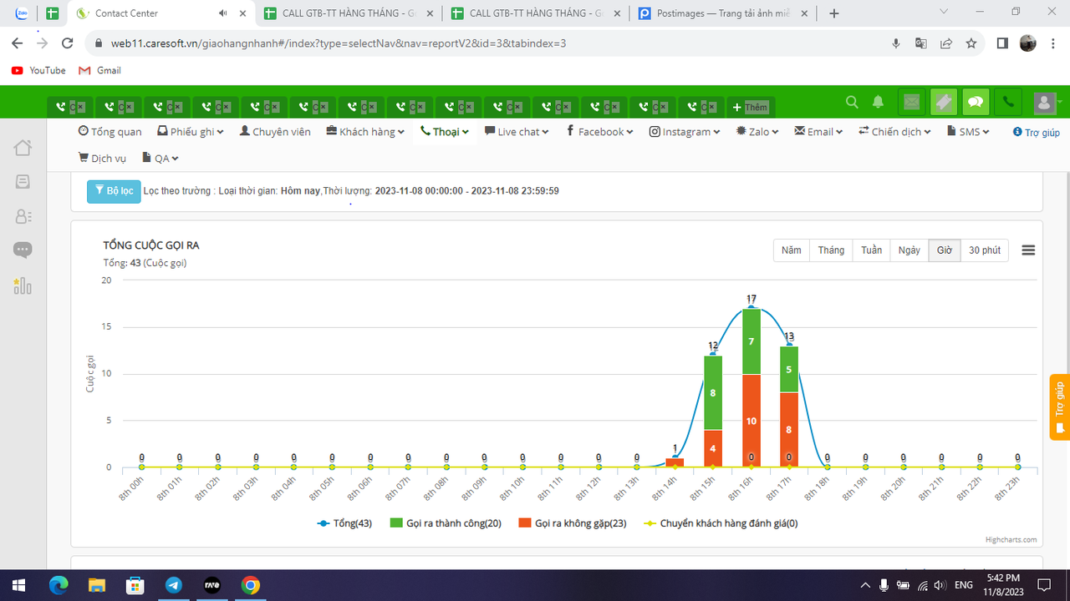Screen dimensions: 1070x601
Task: Open the Chrome side panel icon
Action: click(x=1002, y=43)
